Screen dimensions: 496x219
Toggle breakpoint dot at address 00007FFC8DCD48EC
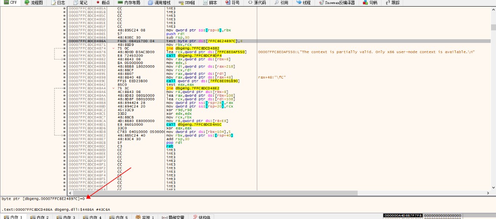pyautogui.click(x=64, y=146)
